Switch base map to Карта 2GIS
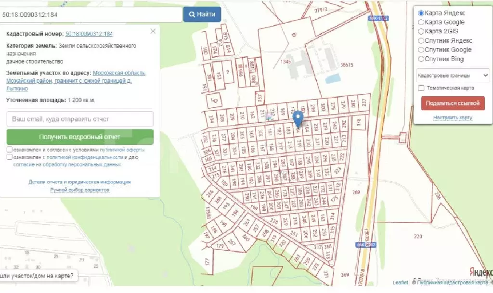This screenshot has height=293, width=493. 421,31
